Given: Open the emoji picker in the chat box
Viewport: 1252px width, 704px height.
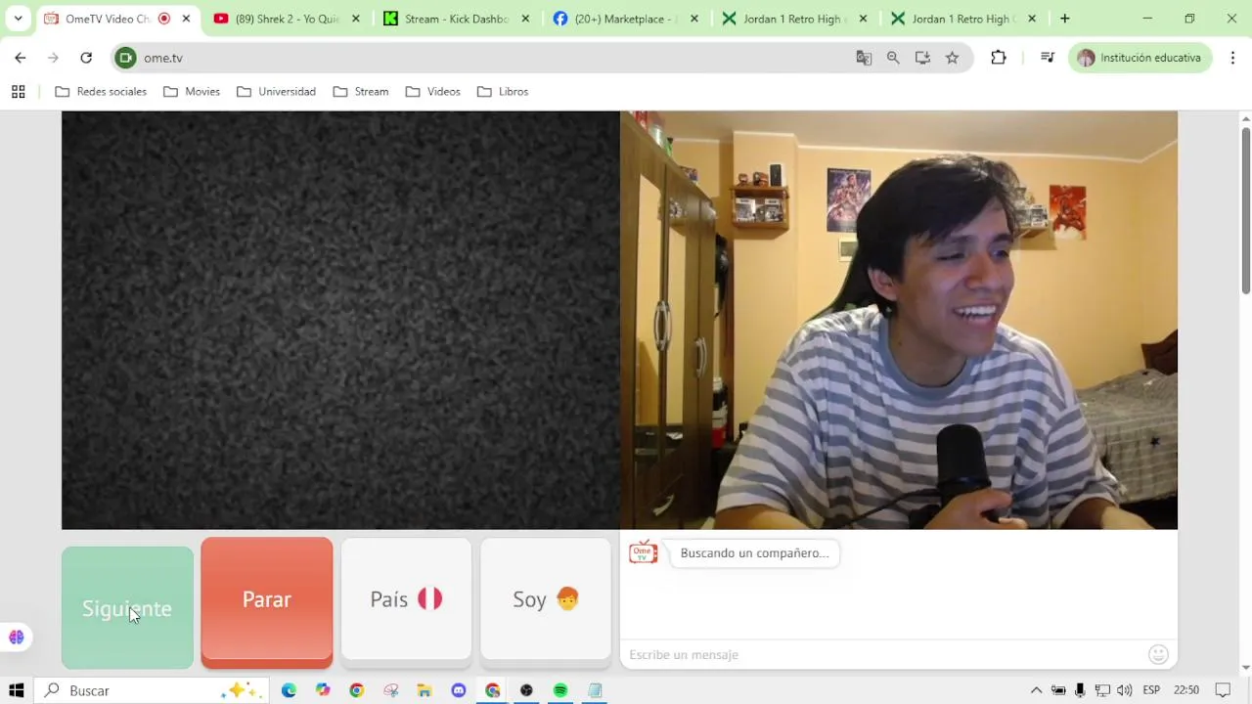Looking at the screenshot, I should coord(1158,654).
